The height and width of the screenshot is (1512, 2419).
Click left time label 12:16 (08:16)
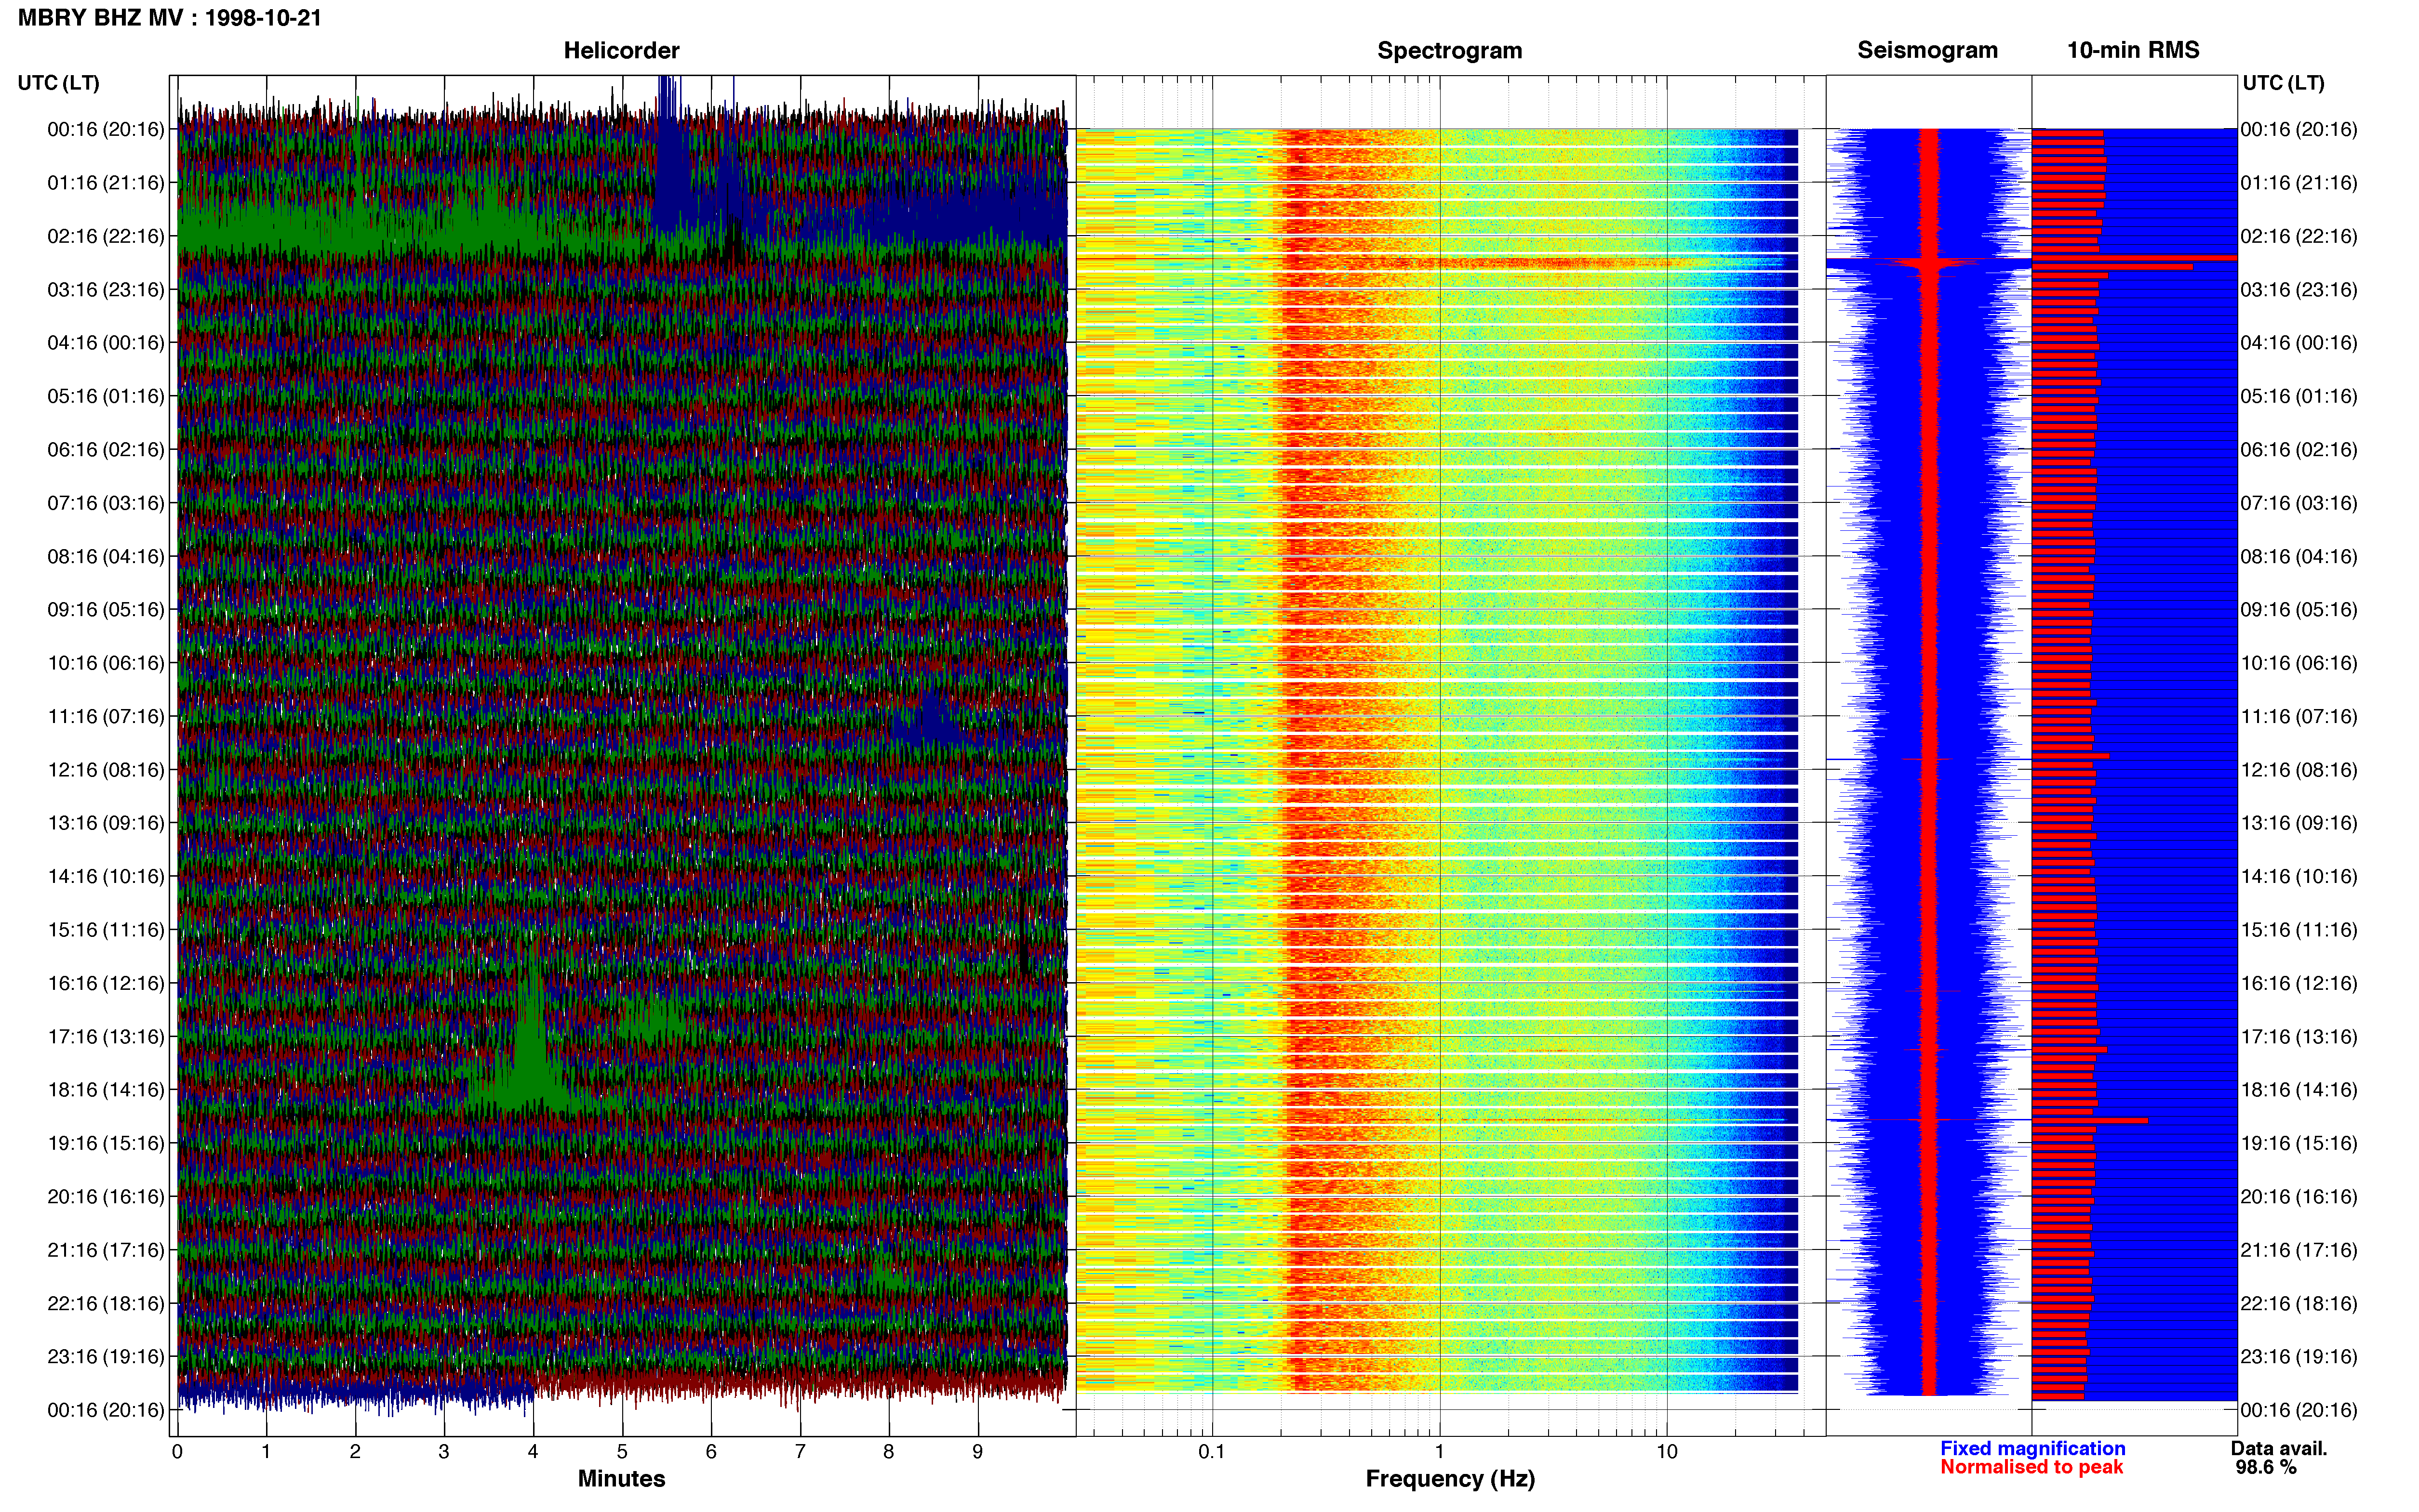click(106, 770)
